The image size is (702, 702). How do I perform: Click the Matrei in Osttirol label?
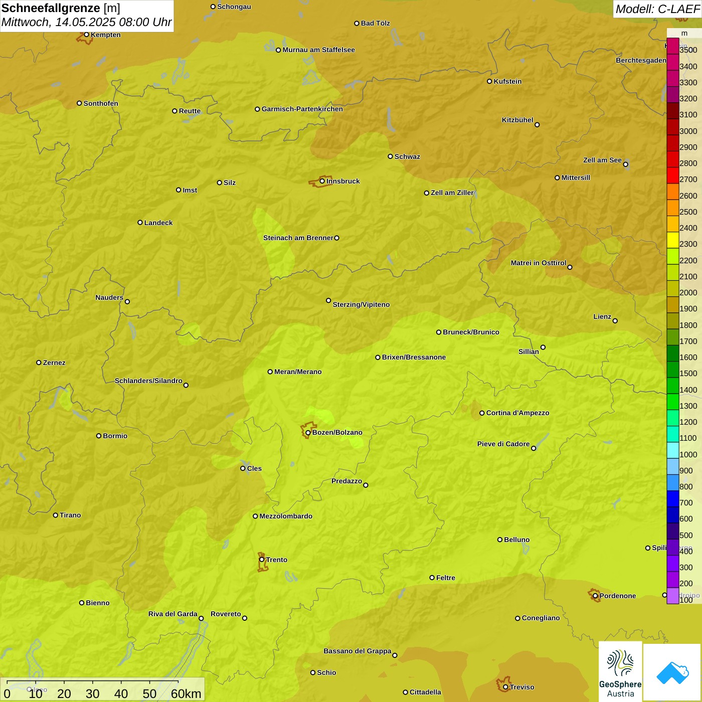[539, 263]
